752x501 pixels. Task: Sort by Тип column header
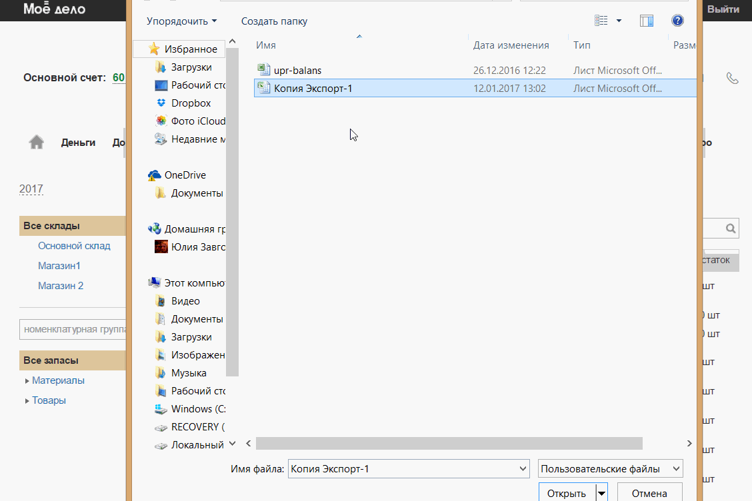[581, 45]
